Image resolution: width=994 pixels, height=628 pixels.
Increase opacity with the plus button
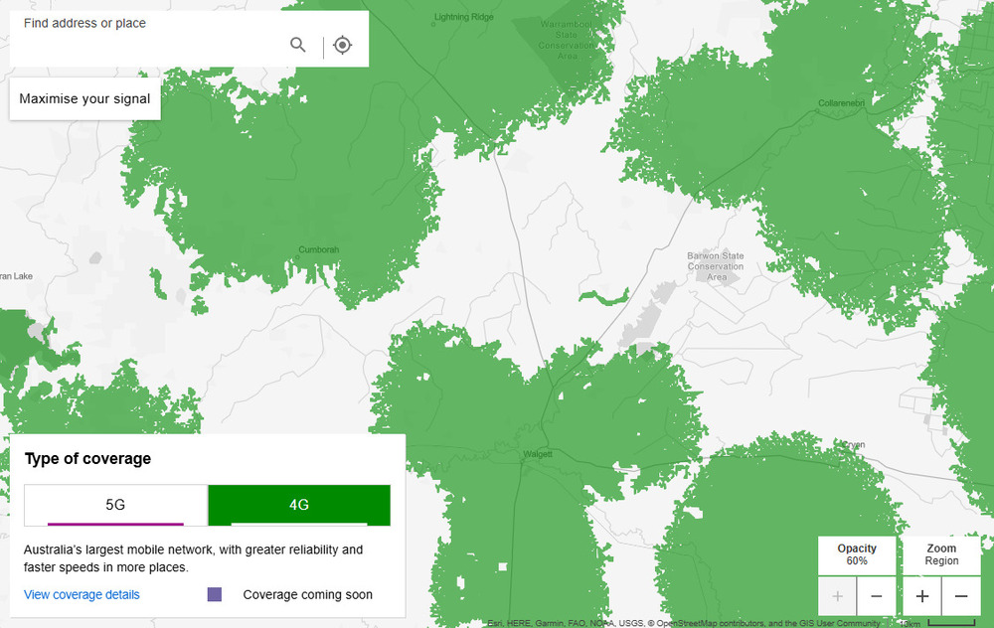837,596
